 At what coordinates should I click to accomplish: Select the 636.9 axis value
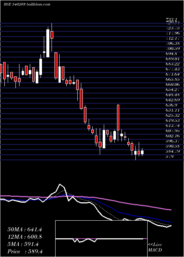coord(171,105)
